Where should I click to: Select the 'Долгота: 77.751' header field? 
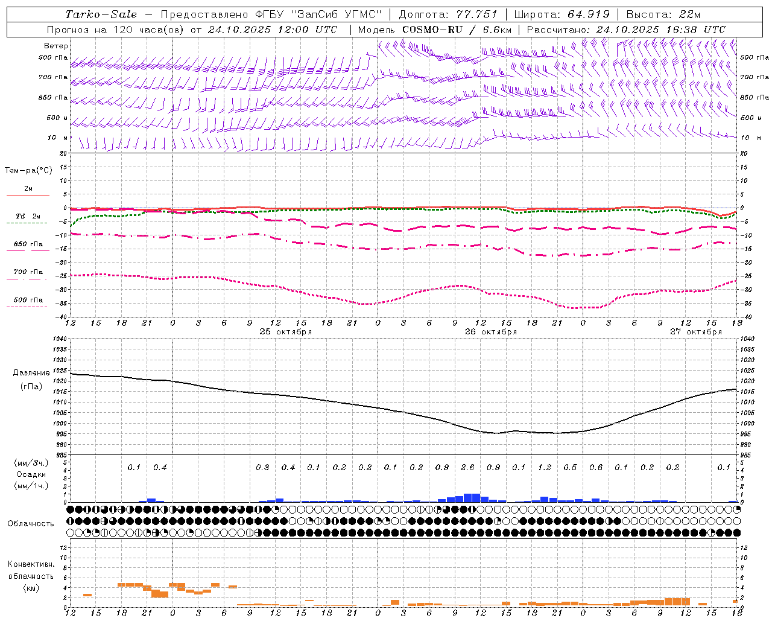pos(448,14)
